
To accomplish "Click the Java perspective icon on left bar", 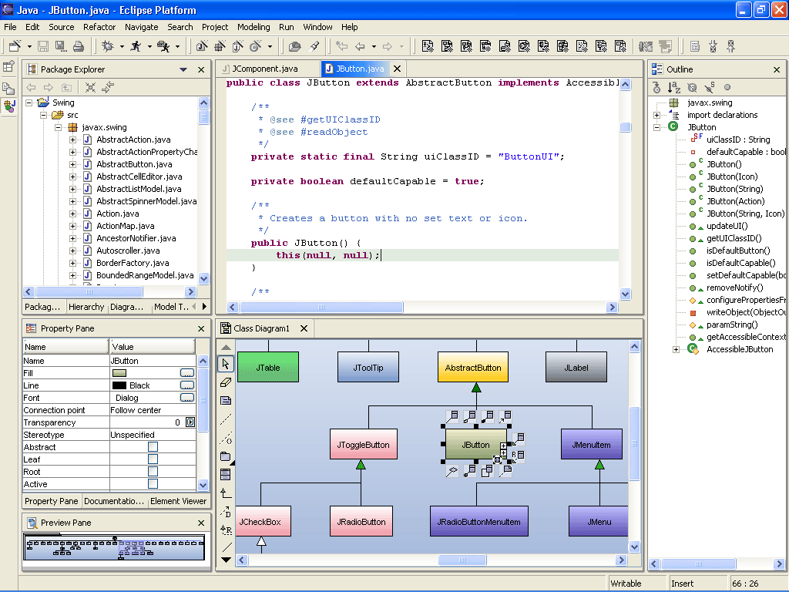I will pyautogui.click(x=9, y=106).
